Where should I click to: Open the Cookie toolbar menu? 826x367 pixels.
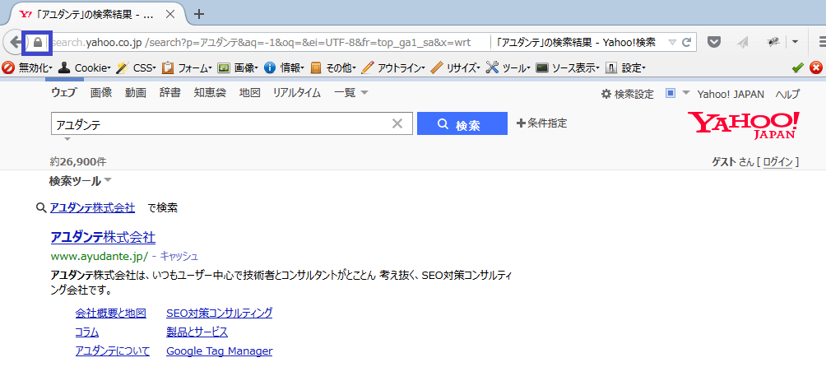point(84,68)
